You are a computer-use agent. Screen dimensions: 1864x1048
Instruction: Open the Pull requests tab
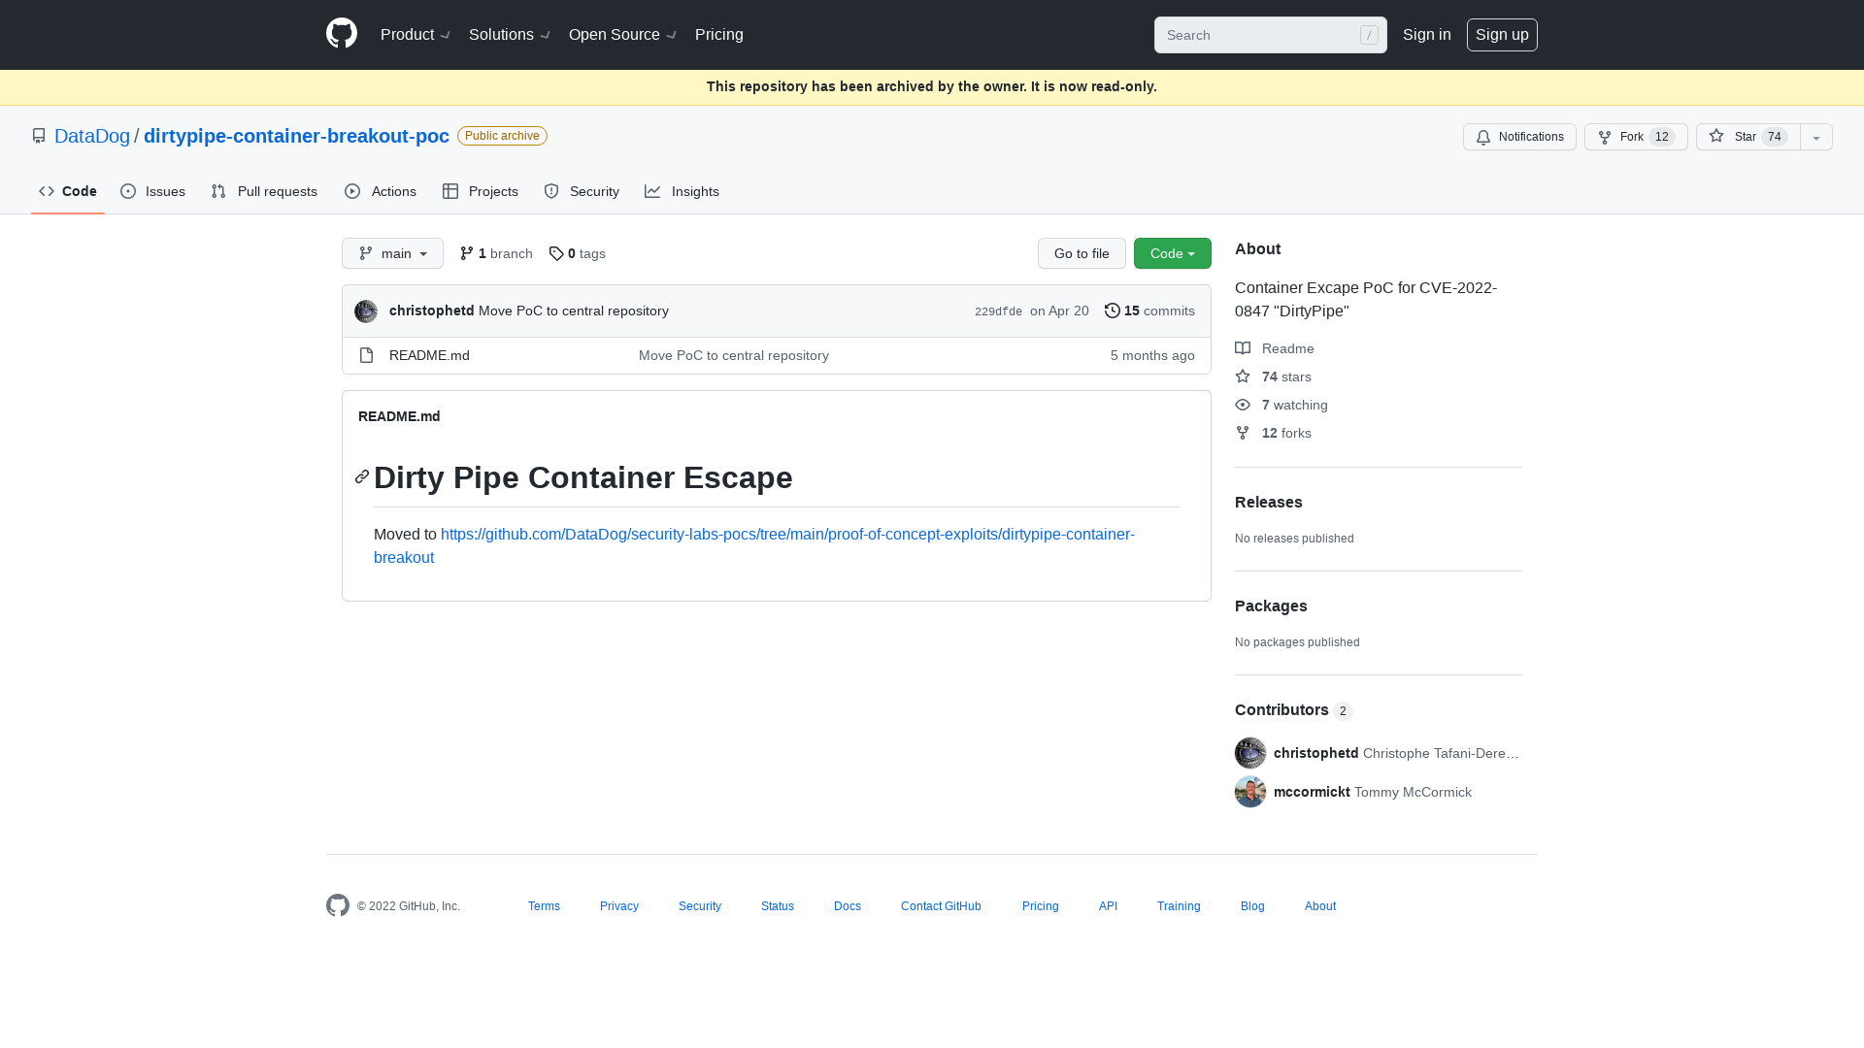pyautogui.click(x=264, y=191)
